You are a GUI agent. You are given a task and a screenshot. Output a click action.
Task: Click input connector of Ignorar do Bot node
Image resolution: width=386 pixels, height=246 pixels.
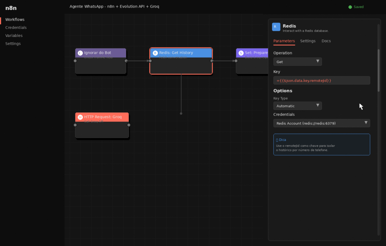75,61
